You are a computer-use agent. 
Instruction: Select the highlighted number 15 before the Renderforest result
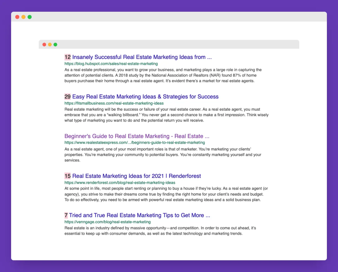click(67, 176)
